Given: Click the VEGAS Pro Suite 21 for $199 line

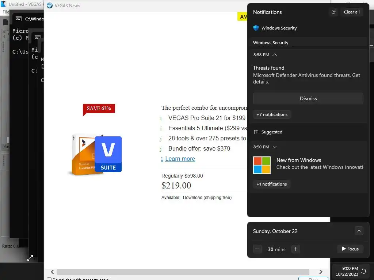Looking at the screenshot, I should 207,118.
